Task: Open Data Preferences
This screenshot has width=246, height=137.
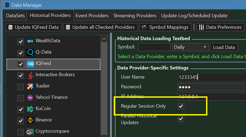Action: (220, 27)
